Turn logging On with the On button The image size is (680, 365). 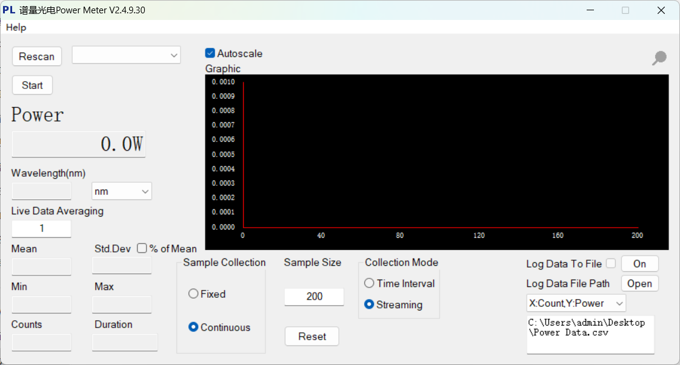click(x=639, y=263)
